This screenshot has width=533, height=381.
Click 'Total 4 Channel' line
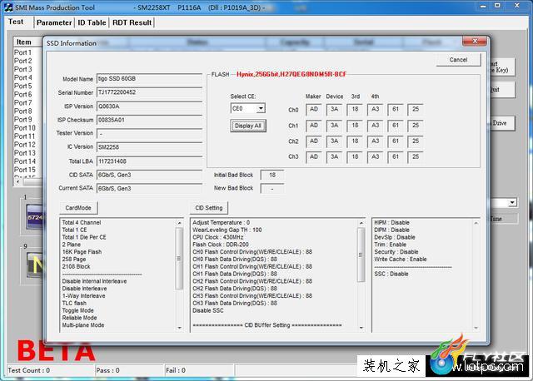click(x=82, y=223)
